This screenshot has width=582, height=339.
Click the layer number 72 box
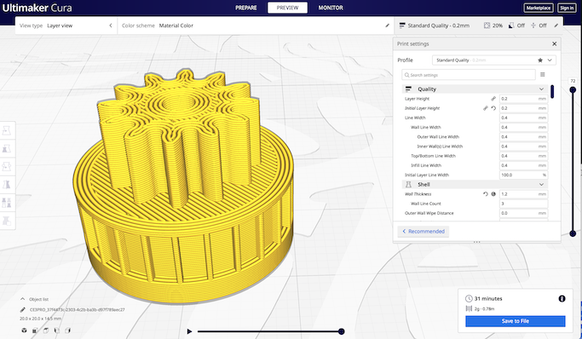coord(573,81)
